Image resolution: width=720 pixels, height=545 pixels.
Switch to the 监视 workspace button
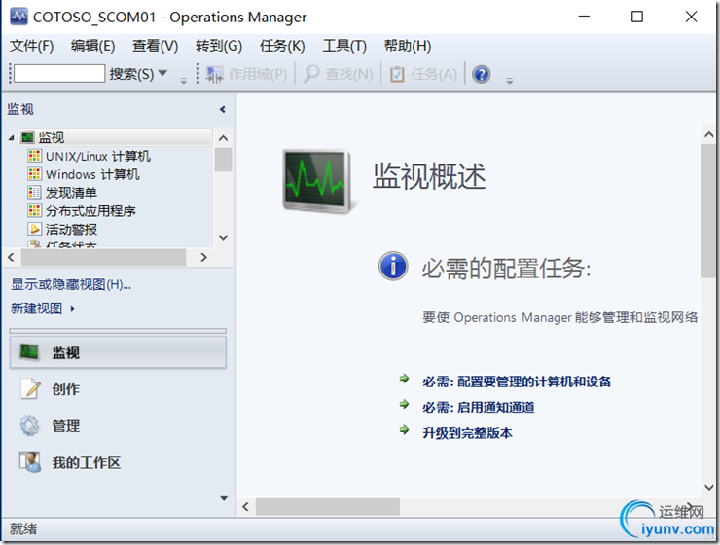click(x=118, y=352)
